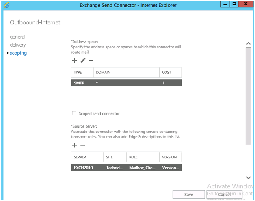This screenshot has height=201, width=255.
Task: Sort servers by SERVER column header
Action: click(87, 157)
